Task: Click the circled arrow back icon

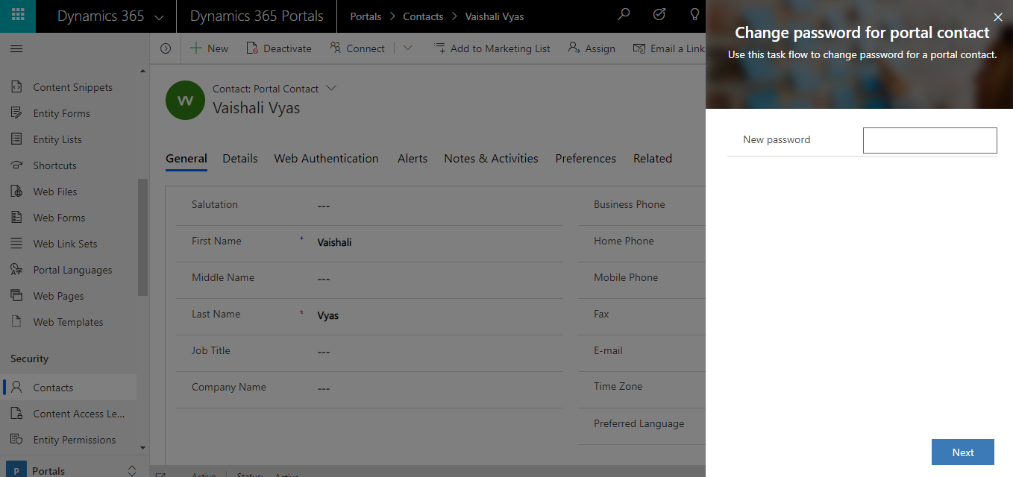Action: pos(166,48)
